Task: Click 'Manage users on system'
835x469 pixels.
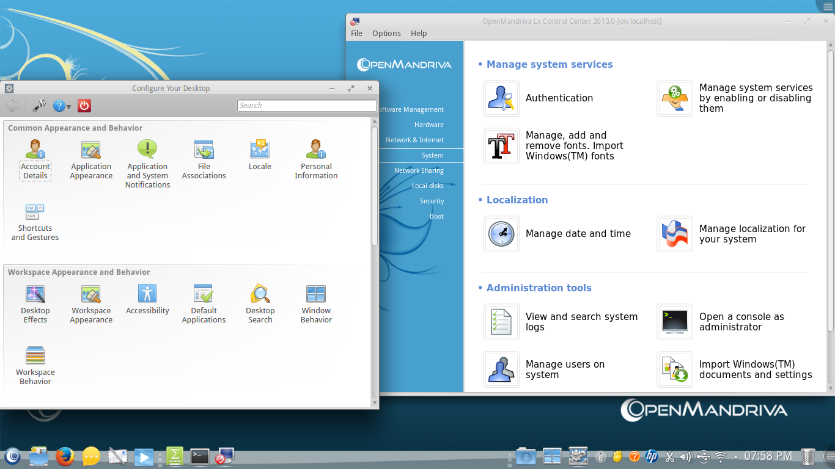Action: coord(565,369)
